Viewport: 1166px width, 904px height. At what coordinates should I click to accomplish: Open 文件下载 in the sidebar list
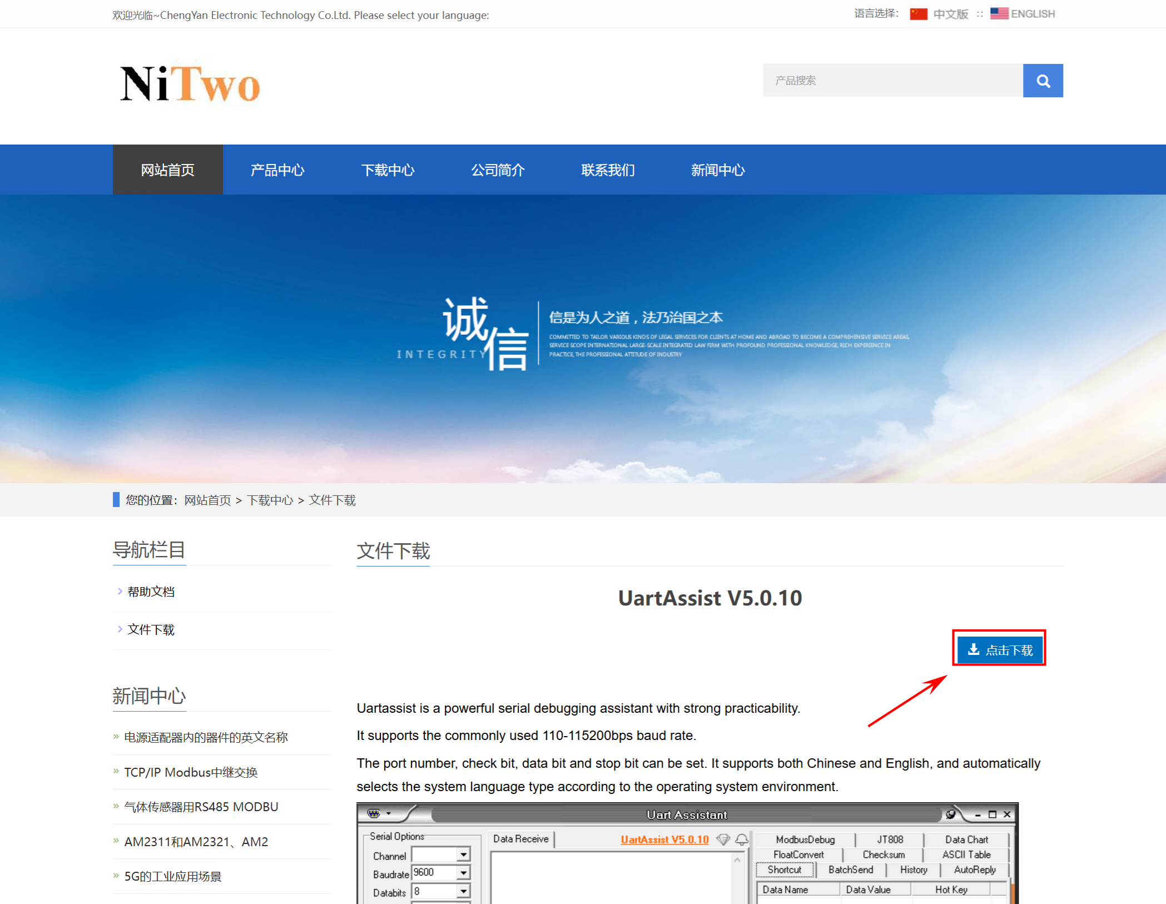point(151,629)
